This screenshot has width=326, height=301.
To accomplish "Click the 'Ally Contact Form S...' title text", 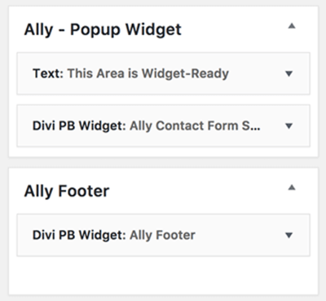I will (x=195, y=126).
